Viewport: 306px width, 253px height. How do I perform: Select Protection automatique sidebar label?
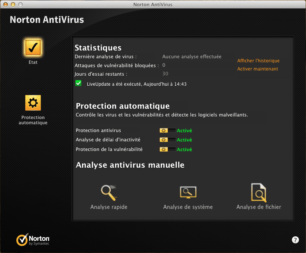pyautogui.click(x=33, y=120)
